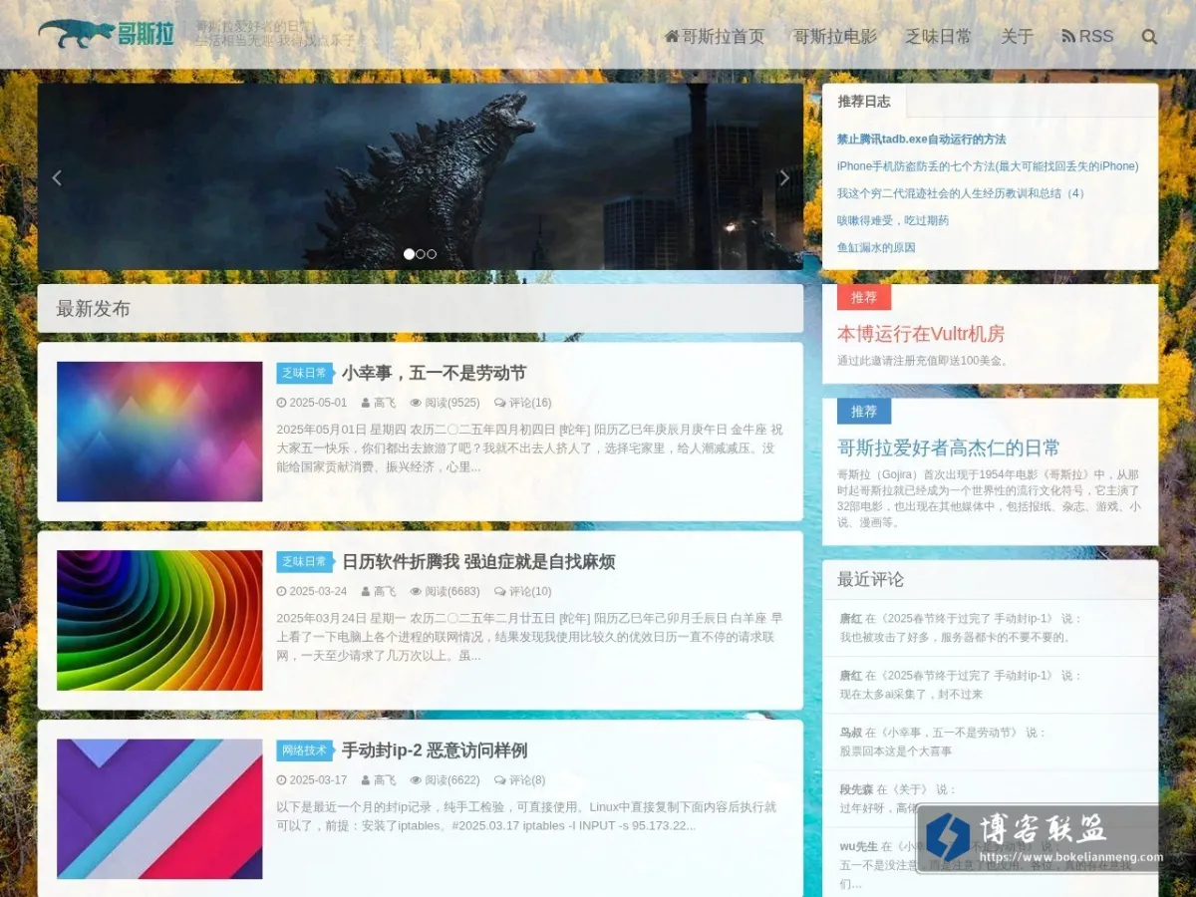The image size is (1196, 897).
Task: Open 咳嗽得难受，吃过期药 link
Action: pyautogui.click(x=893, y=220)
